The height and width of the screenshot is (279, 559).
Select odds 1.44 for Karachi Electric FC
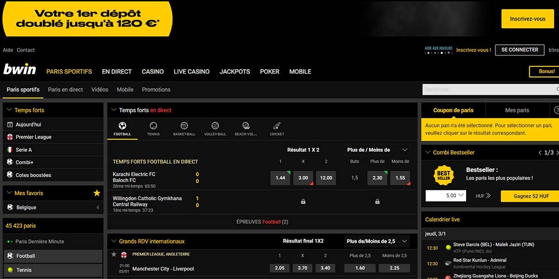pyautogui.click(x=280, y=178)
